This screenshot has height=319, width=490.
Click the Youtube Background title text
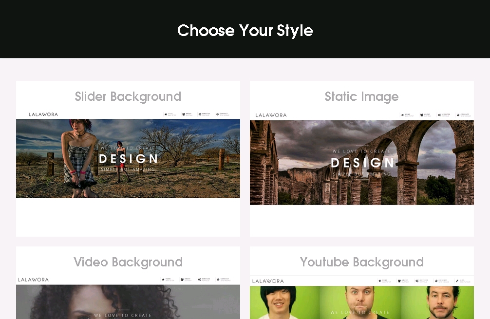click(361, 262)
